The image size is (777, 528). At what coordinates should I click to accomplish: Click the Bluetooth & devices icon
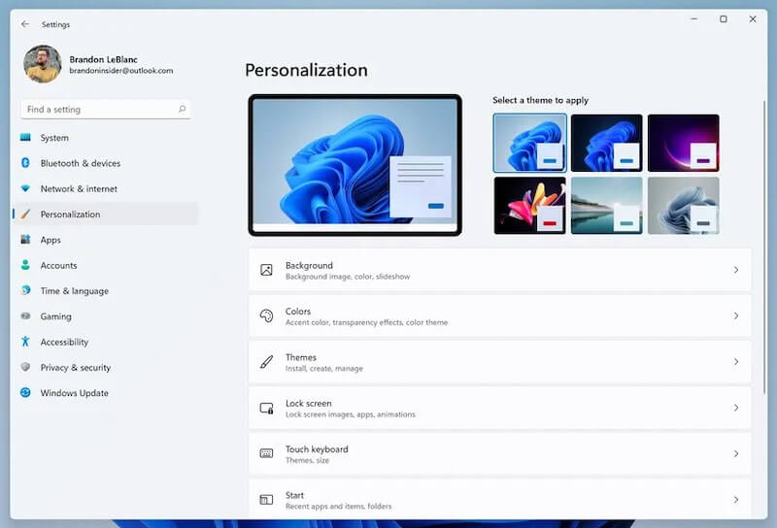coord(25,163)
